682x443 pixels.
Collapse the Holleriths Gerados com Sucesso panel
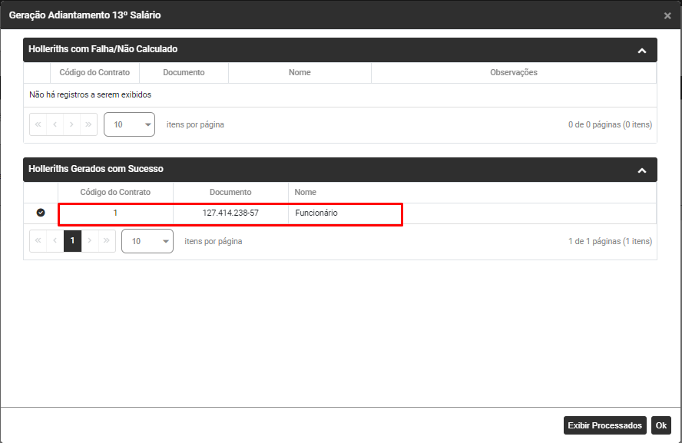[x=642, y=170]
